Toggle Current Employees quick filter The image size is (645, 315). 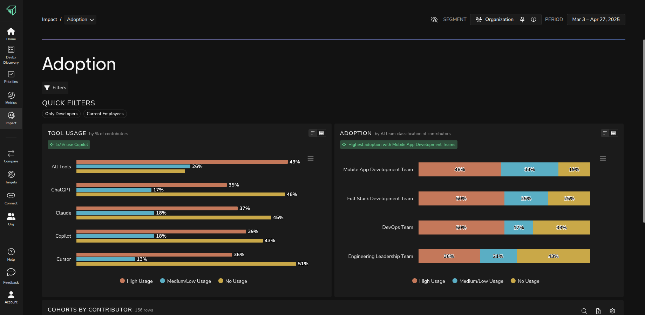click(x=105, y=114)
